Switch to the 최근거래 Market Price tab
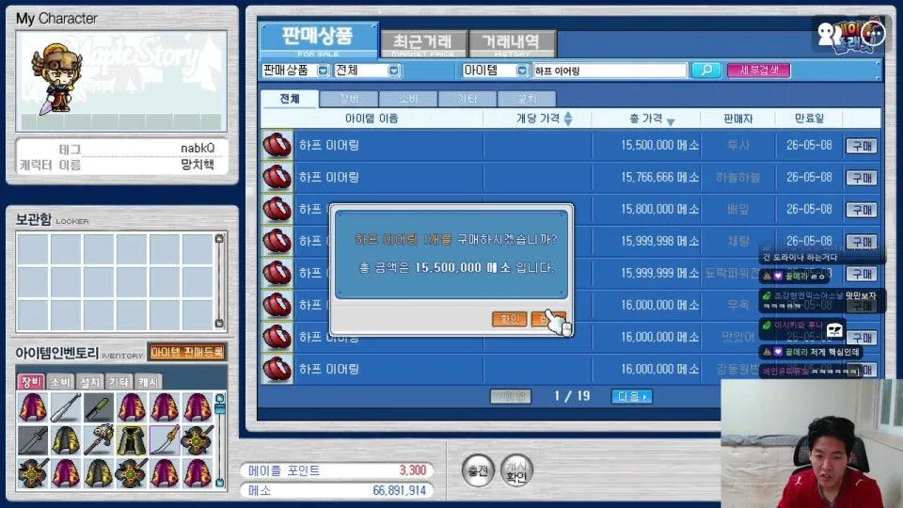This screenshot has width=903, height=508. point(423,44)
